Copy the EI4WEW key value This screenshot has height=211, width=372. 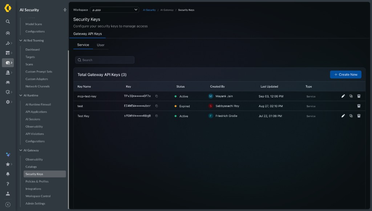coord(157,106)
